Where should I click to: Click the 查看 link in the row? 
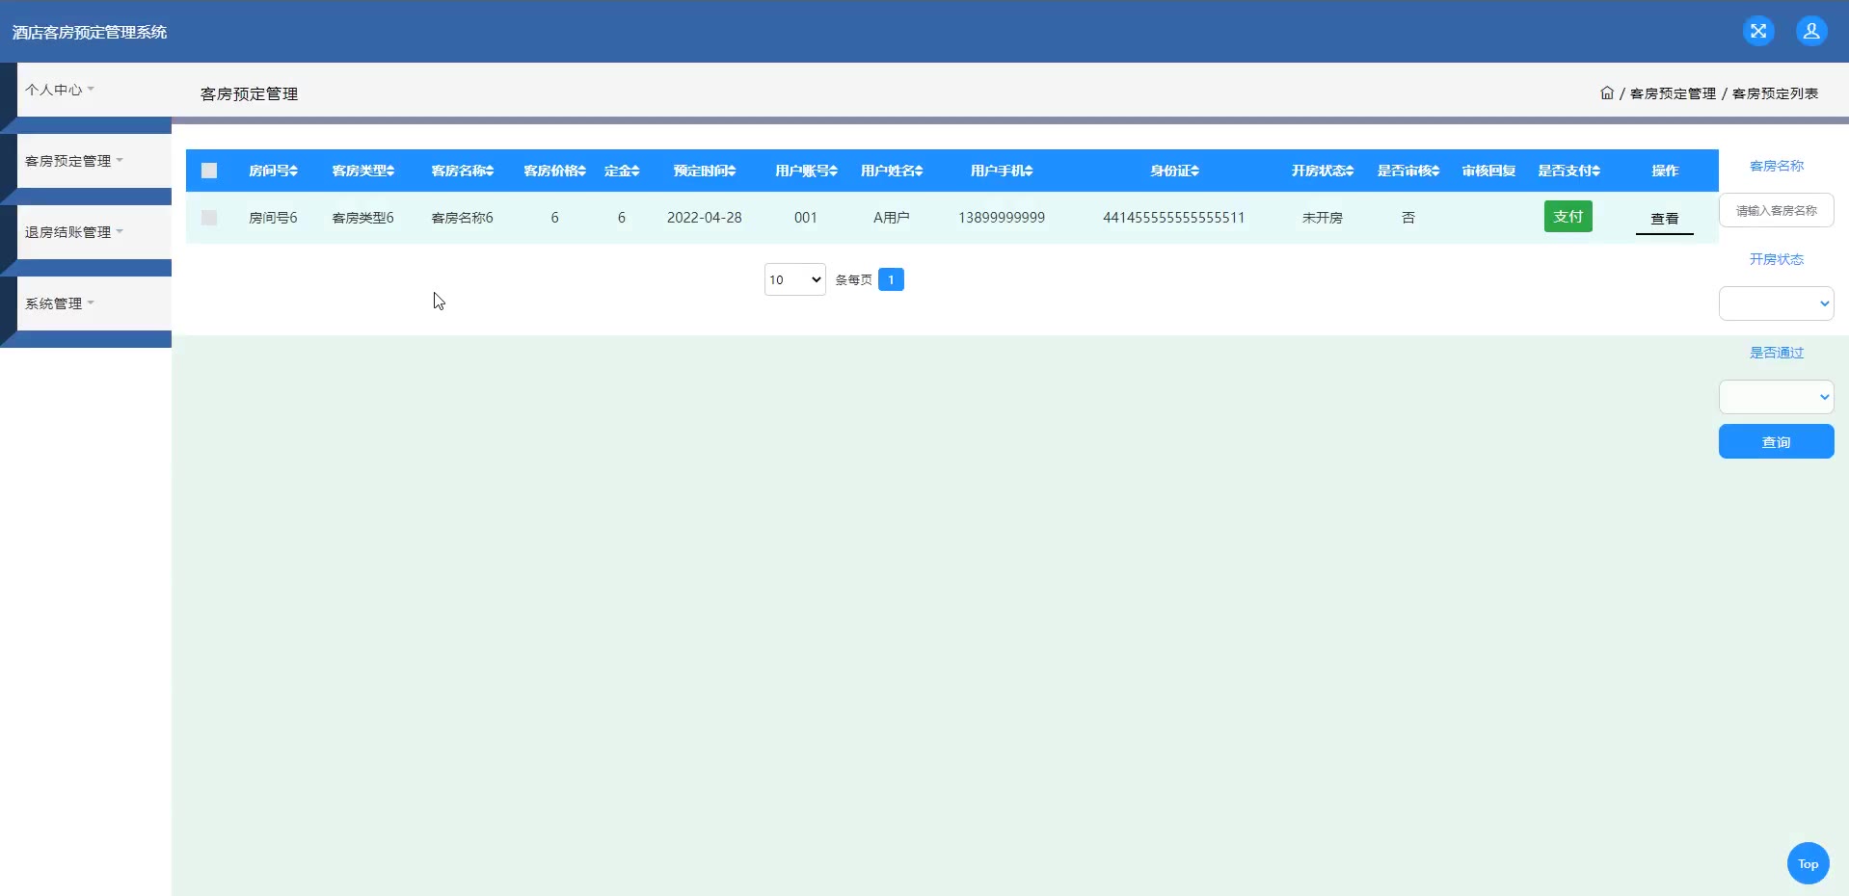1665,219
